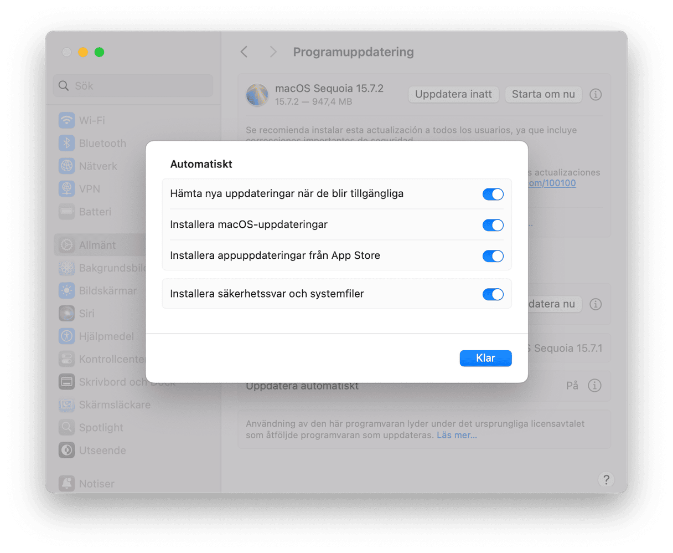Select the Nätverk globe icon
This screenshot has width=673, height=553.
[x=67, y=166]
